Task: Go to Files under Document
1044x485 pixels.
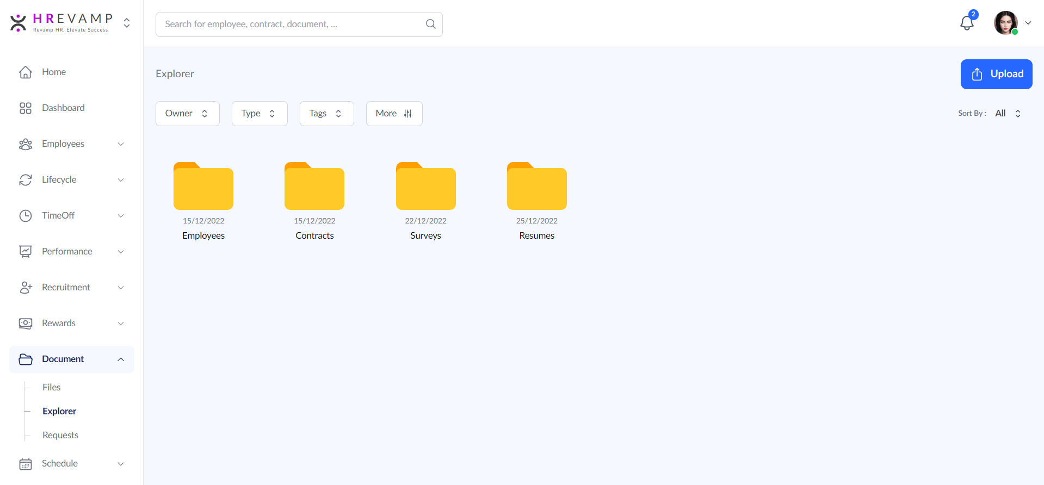Action: click(x=52, y=388)
